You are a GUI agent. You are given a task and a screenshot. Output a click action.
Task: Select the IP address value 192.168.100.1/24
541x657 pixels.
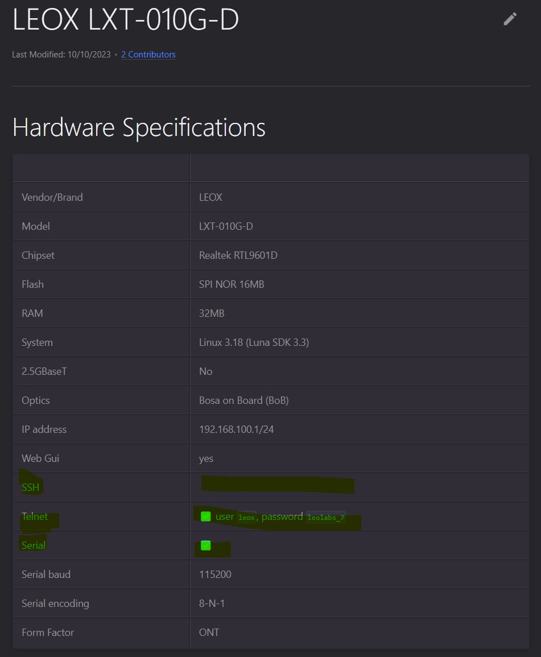pos(236,429)
